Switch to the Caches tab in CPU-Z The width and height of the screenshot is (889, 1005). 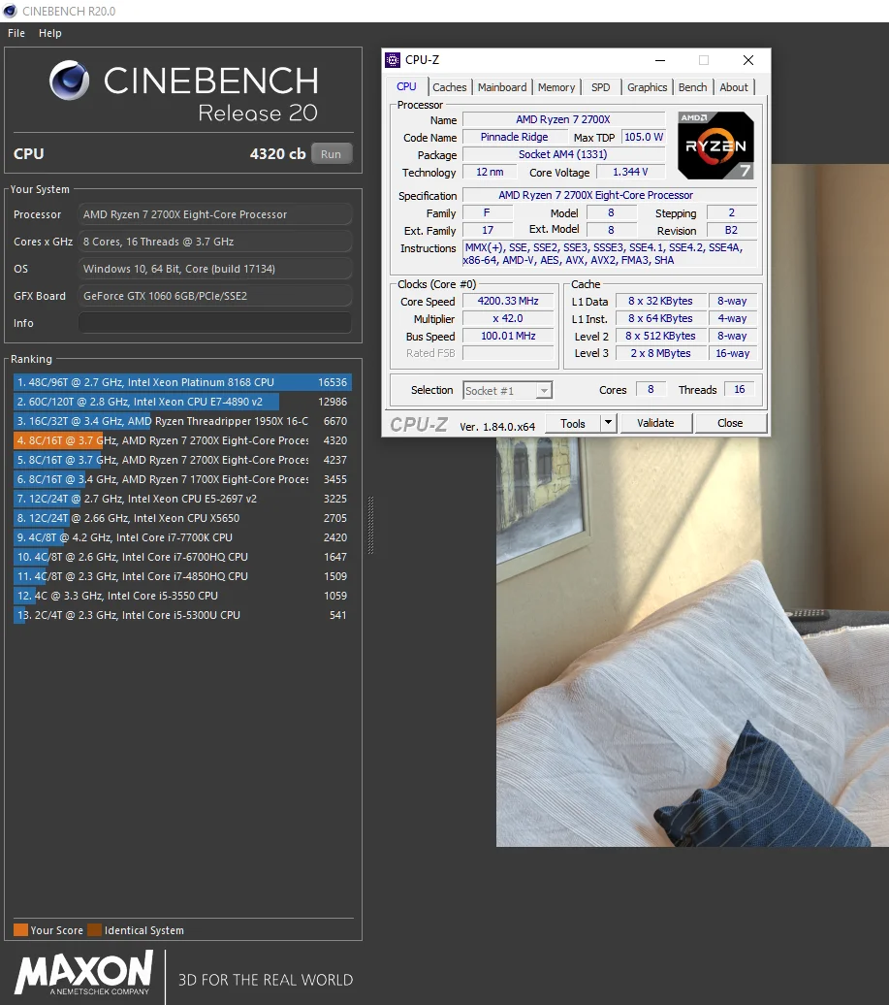click(450, 87)
